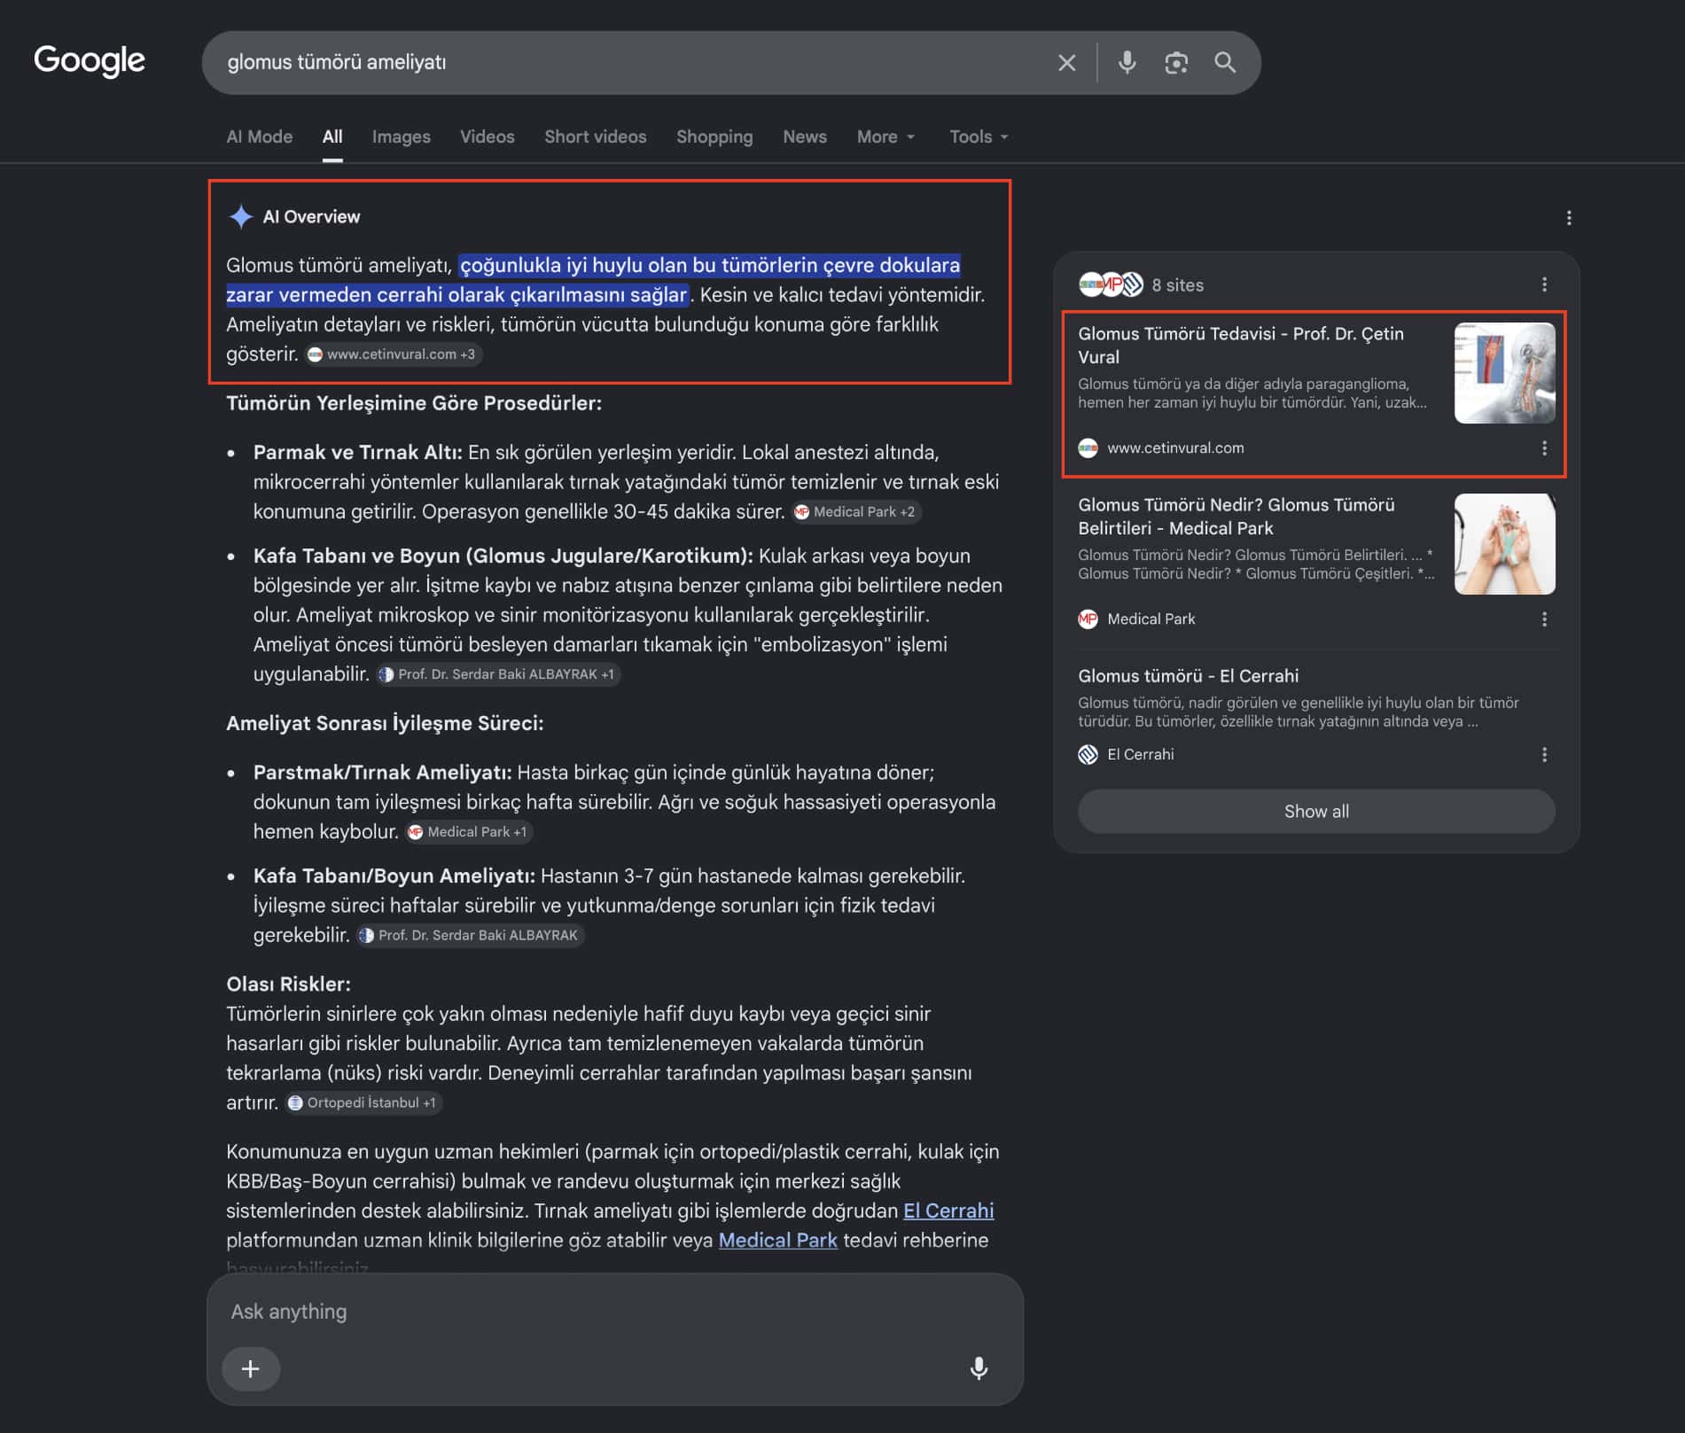Open the El Cerrahi hyperlink in overview text

pos(948,1211)
